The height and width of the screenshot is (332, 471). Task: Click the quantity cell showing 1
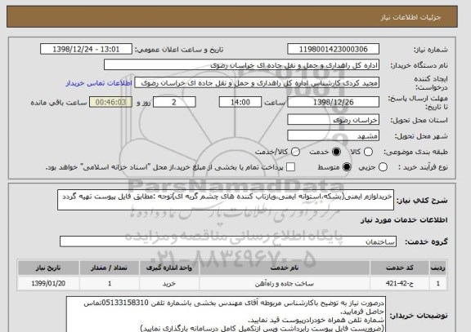(110, 283)
